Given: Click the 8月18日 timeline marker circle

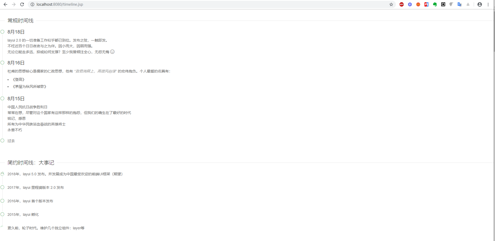Looking at the screenshot, I should pos(2,32).
